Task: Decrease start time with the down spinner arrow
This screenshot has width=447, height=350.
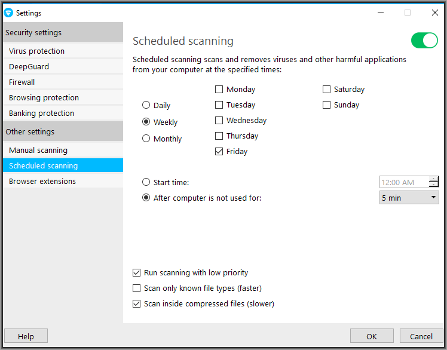Action: click(x=434, y=185)
